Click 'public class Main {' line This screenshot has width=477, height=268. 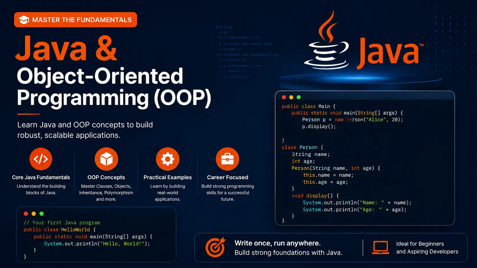click(x=309, y=106)
